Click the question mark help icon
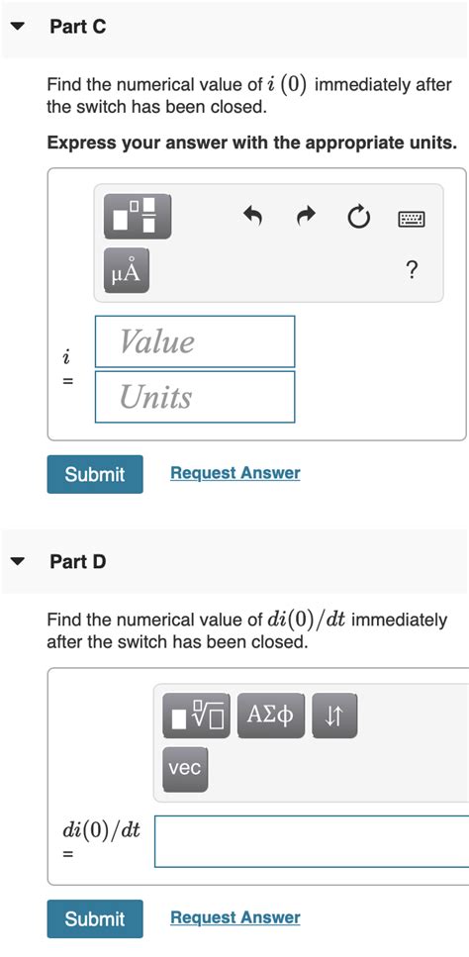The width and height of the screenshot is (469, 957). click(413, 269)
